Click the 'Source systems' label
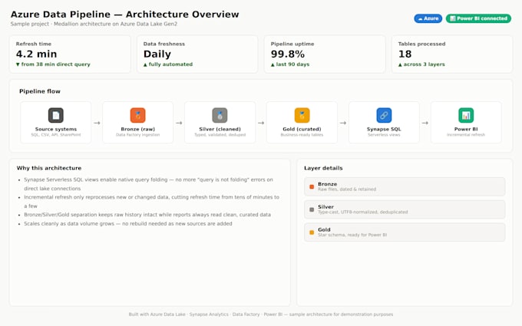Screen dimensions: 522x326 tap(56, 129)
